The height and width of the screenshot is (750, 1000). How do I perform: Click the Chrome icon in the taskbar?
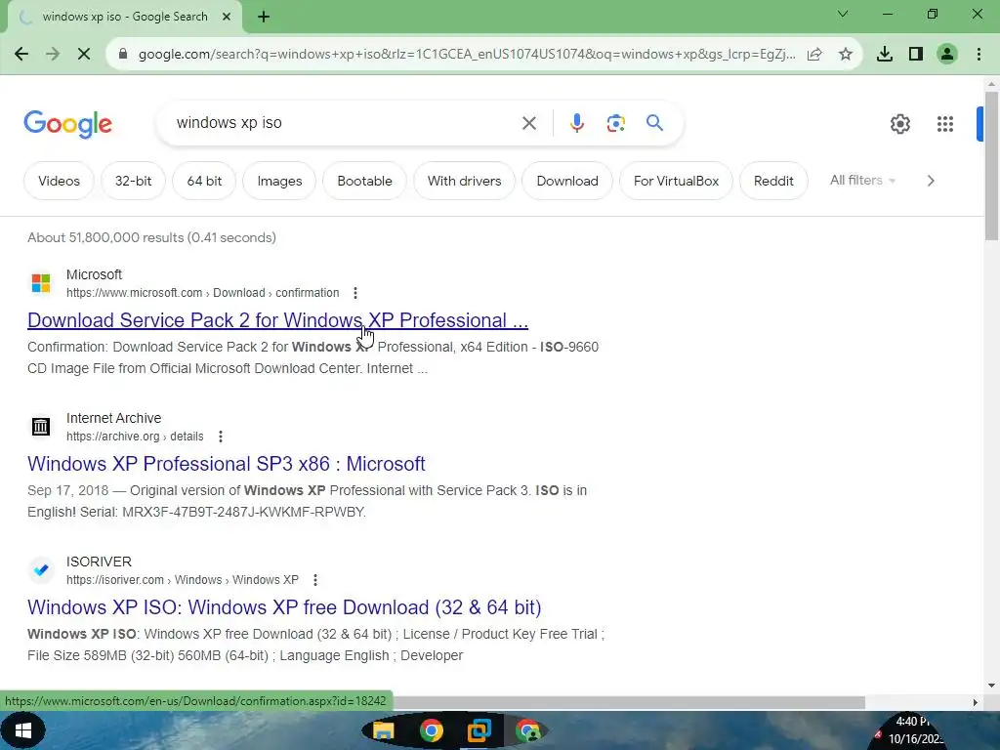click(431, 730)
